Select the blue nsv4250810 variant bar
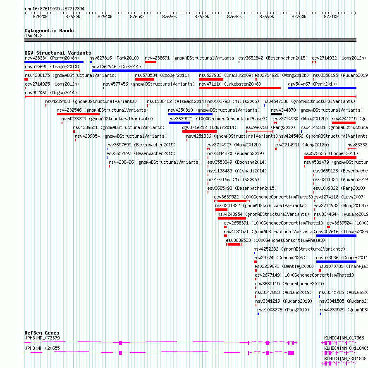Screen dimensions: 368x368 pyautogui.click(x=190, y=114)
